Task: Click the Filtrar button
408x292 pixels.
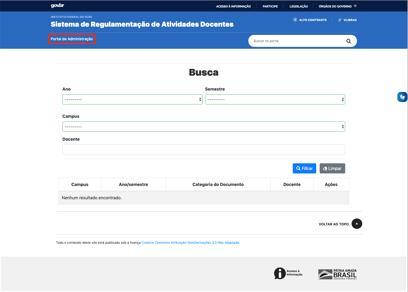Action: click(304, 168)
